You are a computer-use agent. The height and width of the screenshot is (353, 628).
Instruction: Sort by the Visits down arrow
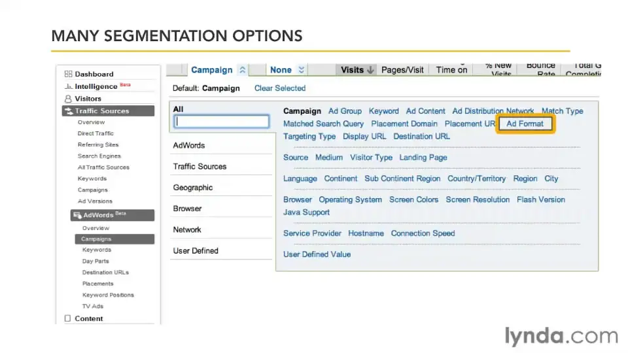370,70
